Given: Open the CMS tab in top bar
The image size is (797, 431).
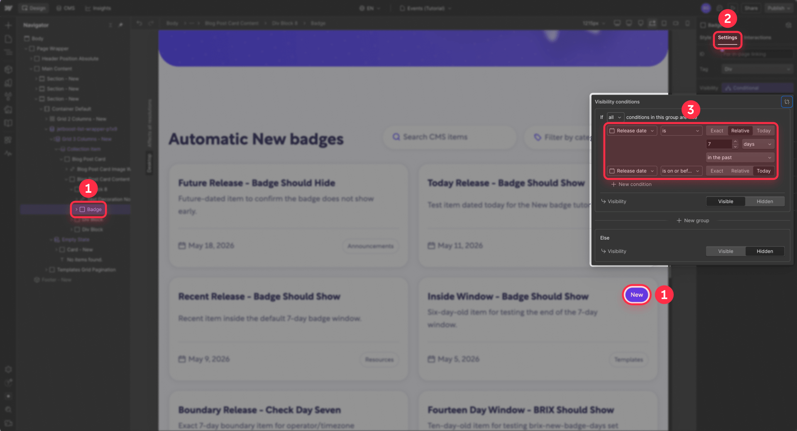Looking at the screenshot, I should click(x=66, y=8).
